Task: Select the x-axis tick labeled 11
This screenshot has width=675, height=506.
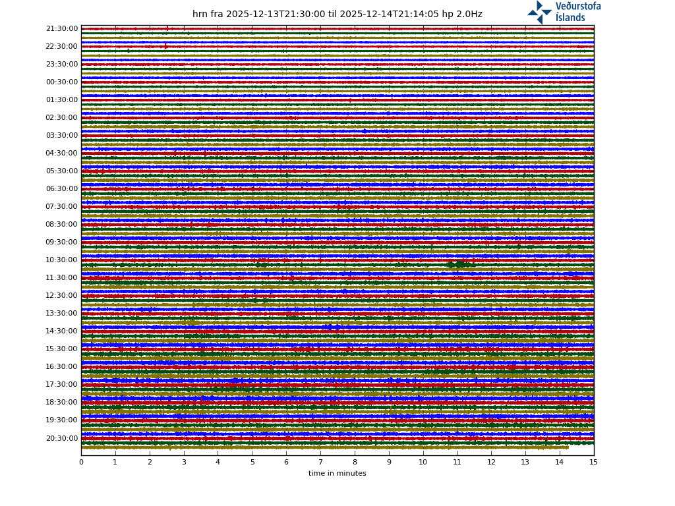Action: (457, 462)
